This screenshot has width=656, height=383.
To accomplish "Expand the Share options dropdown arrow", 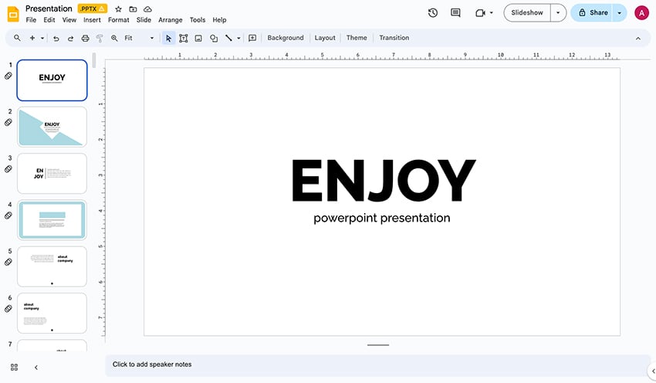I will pos(620,12).
